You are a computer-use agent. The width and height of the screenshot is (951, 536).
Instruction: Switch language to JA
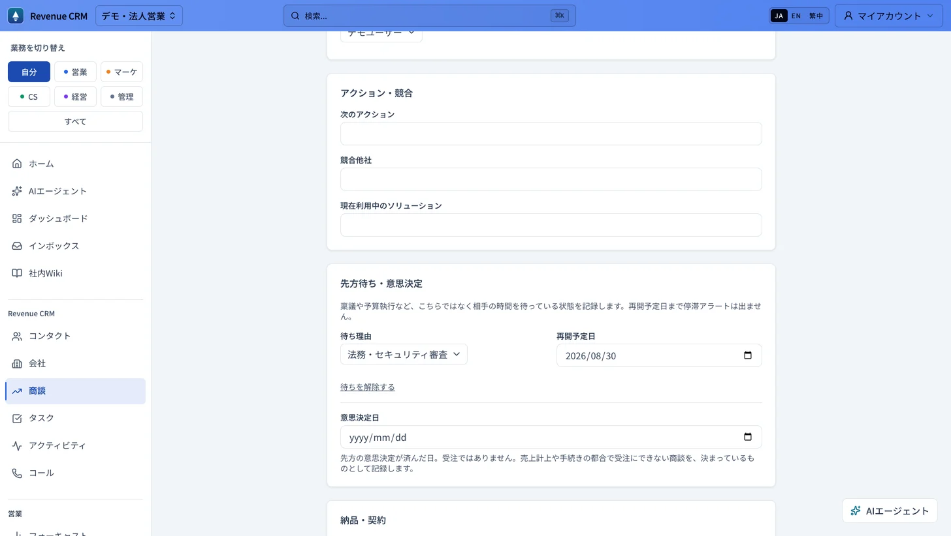[779, 16]
